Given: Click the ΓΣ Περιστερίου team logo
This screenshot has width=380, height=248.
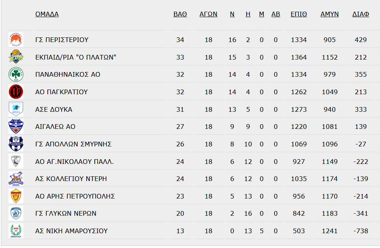Looking at the screenshot, I should pos(16,40).
